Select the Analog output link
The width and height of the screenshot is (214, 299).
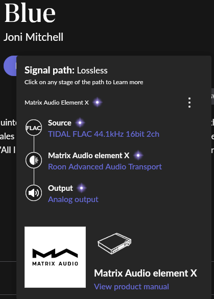pyautogui.click(x=74, y=200)
